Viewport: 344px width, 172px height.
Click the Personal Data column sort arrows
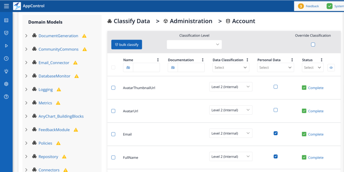pyautogui.click(x=292, y=60)
